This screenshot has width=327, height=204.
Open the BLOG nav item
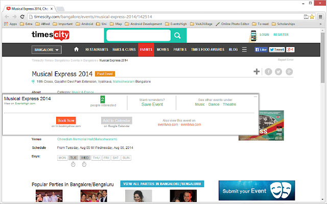click(x=233, y=49)
